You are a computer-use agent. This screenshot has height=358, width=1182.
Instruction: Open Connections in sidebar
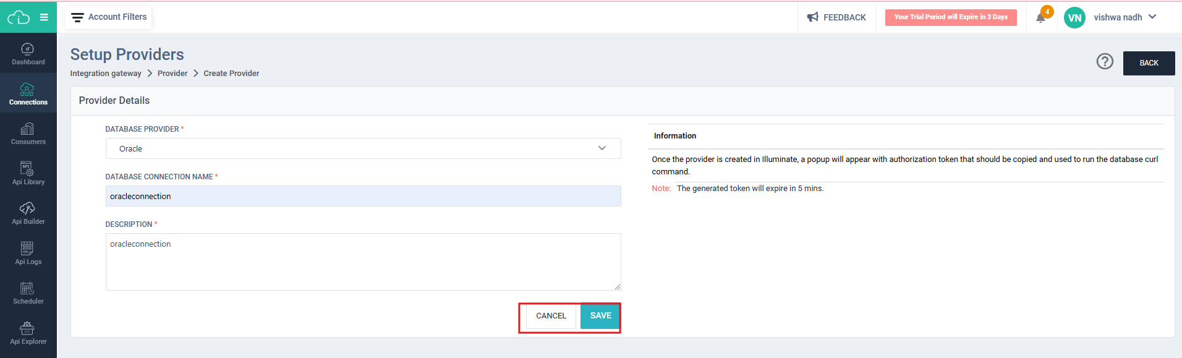tap(28, 93)
